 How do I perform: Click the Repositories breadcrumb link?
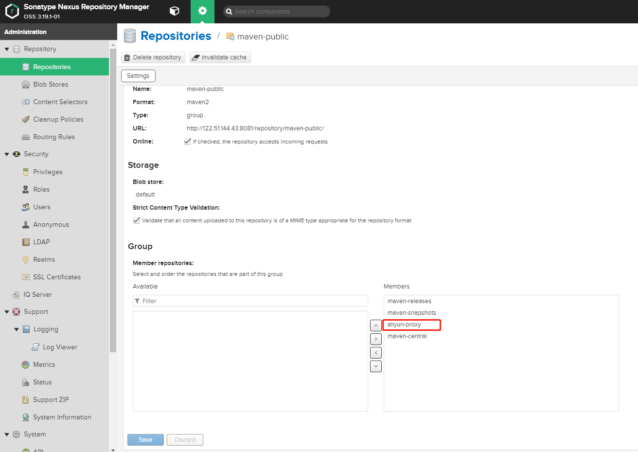coord(176,36)
